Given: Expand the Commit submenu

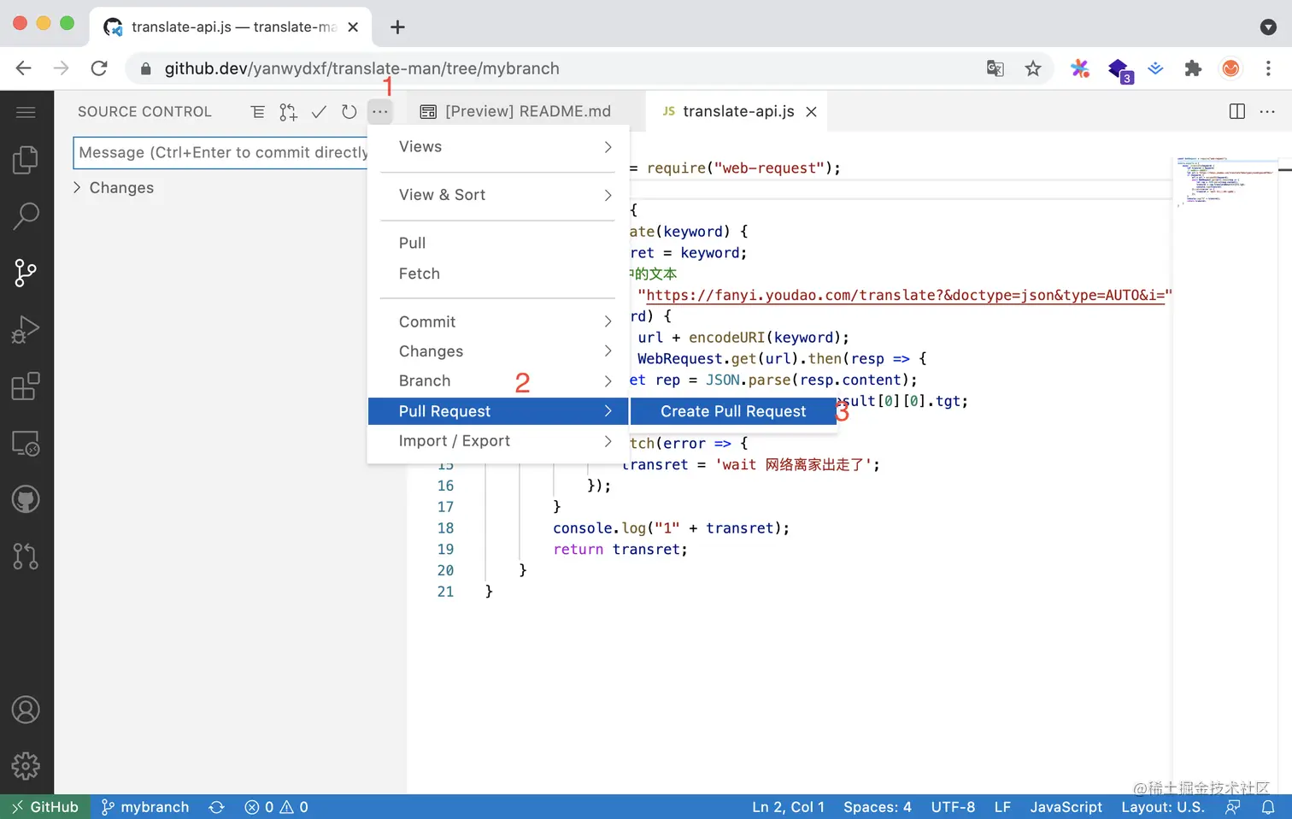Looking at the screenshot, I should coord(498,321).
